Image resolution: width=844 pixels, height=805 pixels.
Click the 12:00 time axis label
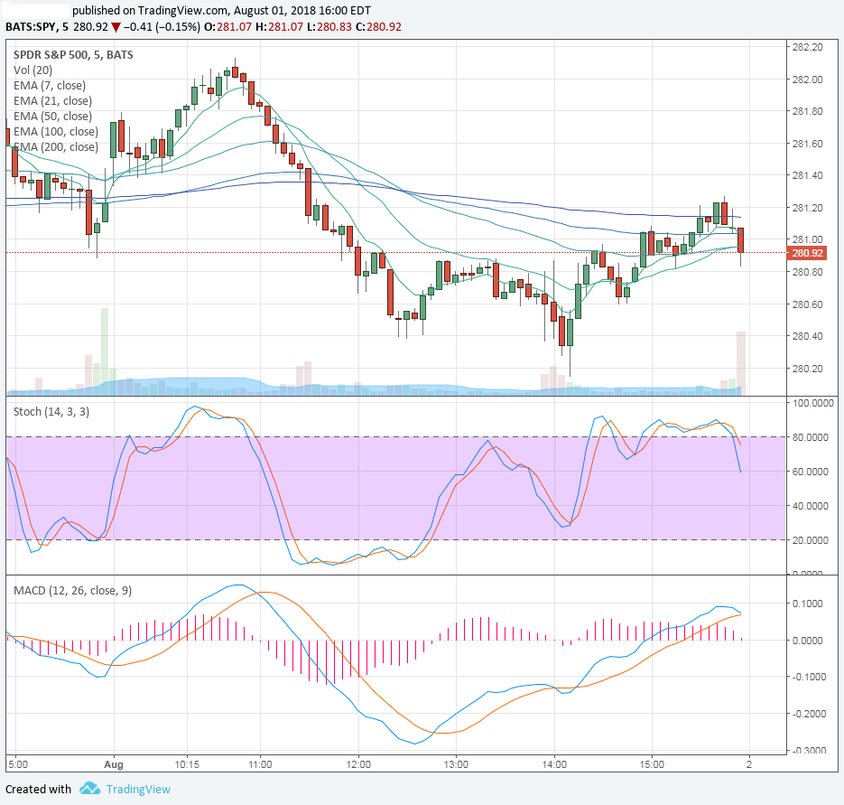tap(358, 764)
